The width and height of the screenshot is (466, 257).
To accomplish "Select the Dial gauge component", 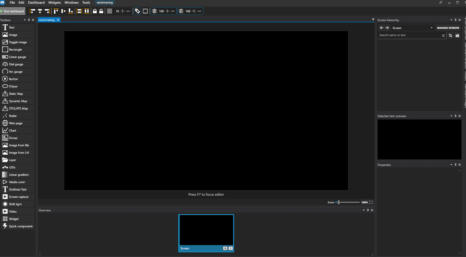I will [17, 64].
